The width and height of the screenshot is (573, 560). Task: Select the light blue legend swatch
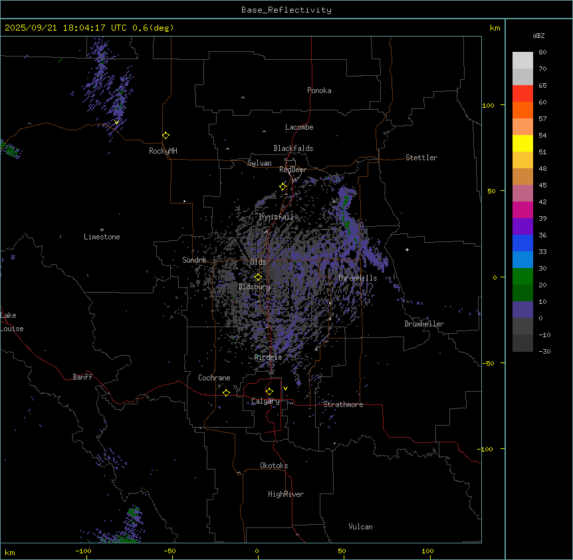(522, 259)
